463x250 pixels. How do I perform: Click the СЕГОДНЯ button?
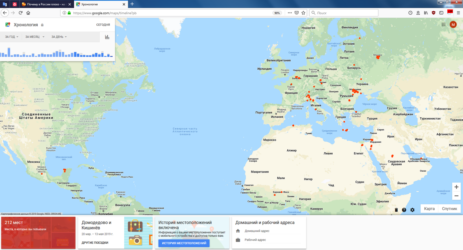click(x=103, y=25)
